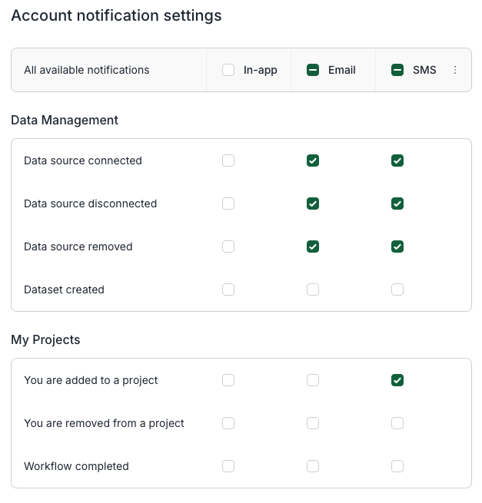Enable SMS for Dataset created
This screenshot has width=482, height=503.
coord(397,290)
